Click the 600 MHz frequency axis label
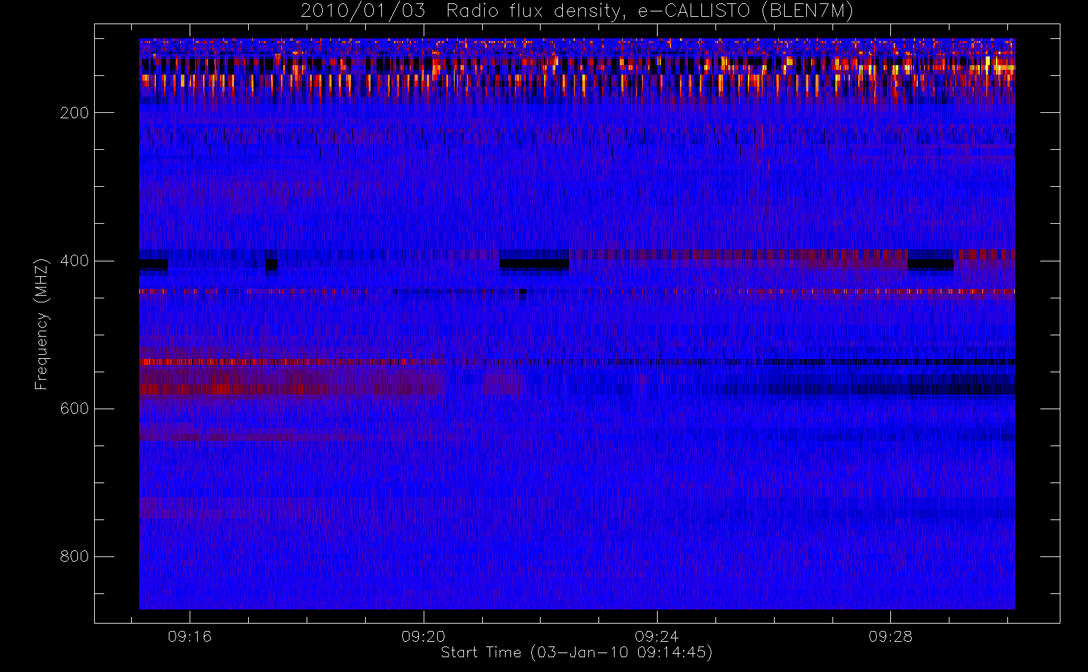Screen dimensions: 1088x672 [x=74, y=409]
